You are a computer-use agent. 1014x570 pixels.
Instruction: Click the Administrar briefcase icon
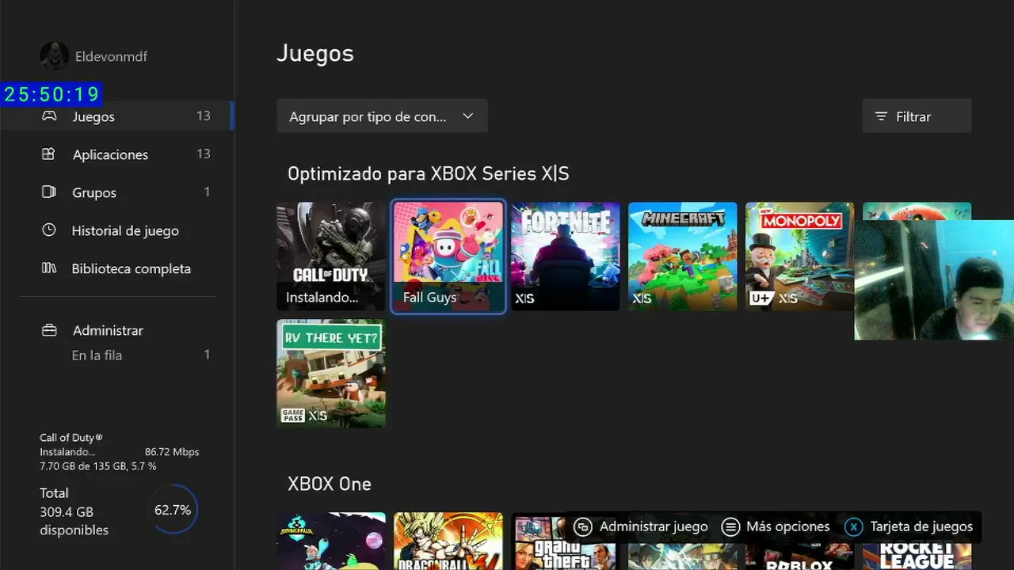[x=49, y=330]
